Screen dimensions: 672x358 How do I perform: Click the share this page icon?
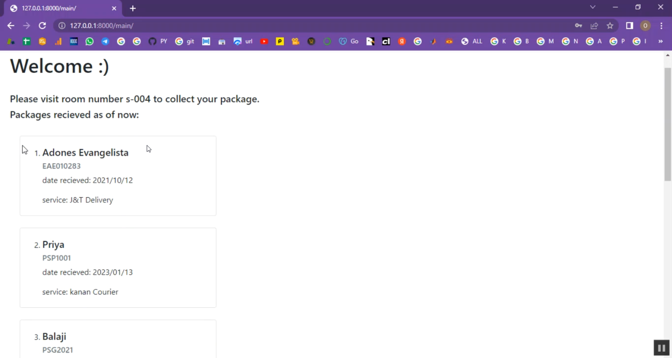(594, 26)
